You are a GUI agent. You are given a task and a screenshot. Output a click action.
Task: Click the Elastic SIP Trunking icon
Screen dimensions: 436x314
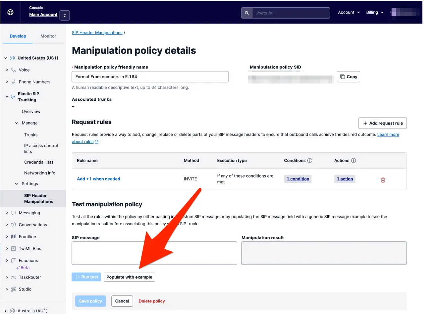(x=13, y=97)
